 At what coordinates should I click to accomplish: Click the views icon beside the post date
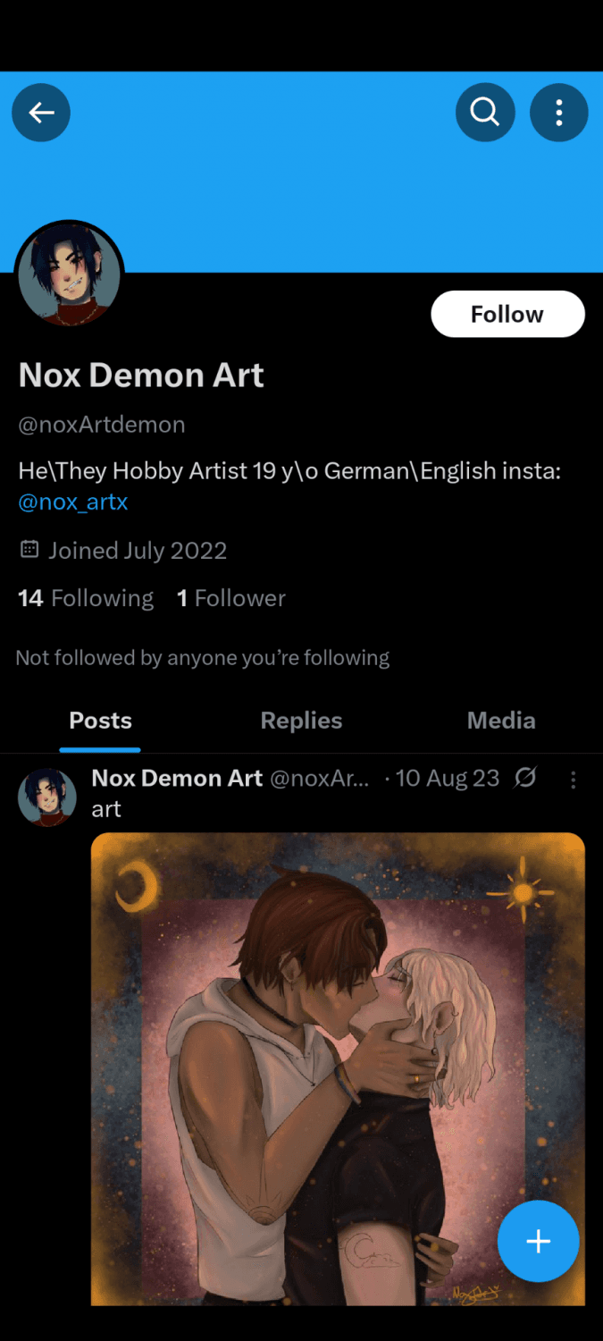pos(525,778)
